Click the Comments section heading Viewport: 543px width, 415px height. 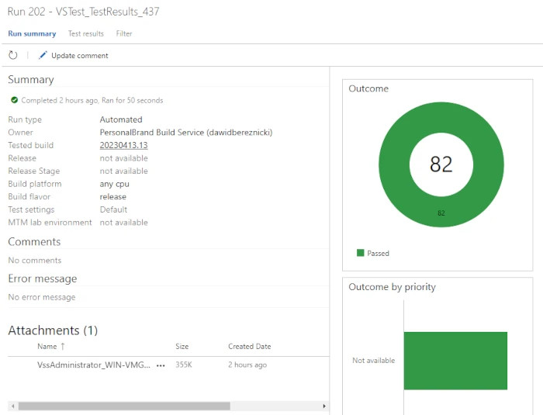34,241
